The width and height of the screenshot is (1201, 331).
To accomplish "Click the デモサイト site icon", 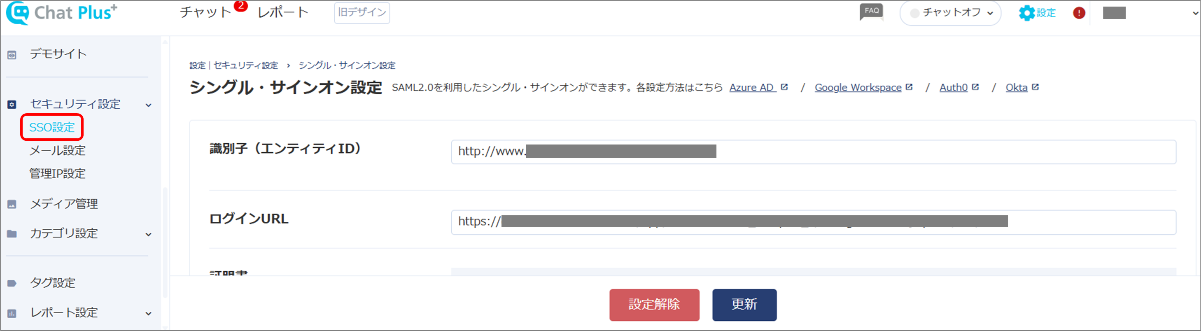I will tap(12, 55).
